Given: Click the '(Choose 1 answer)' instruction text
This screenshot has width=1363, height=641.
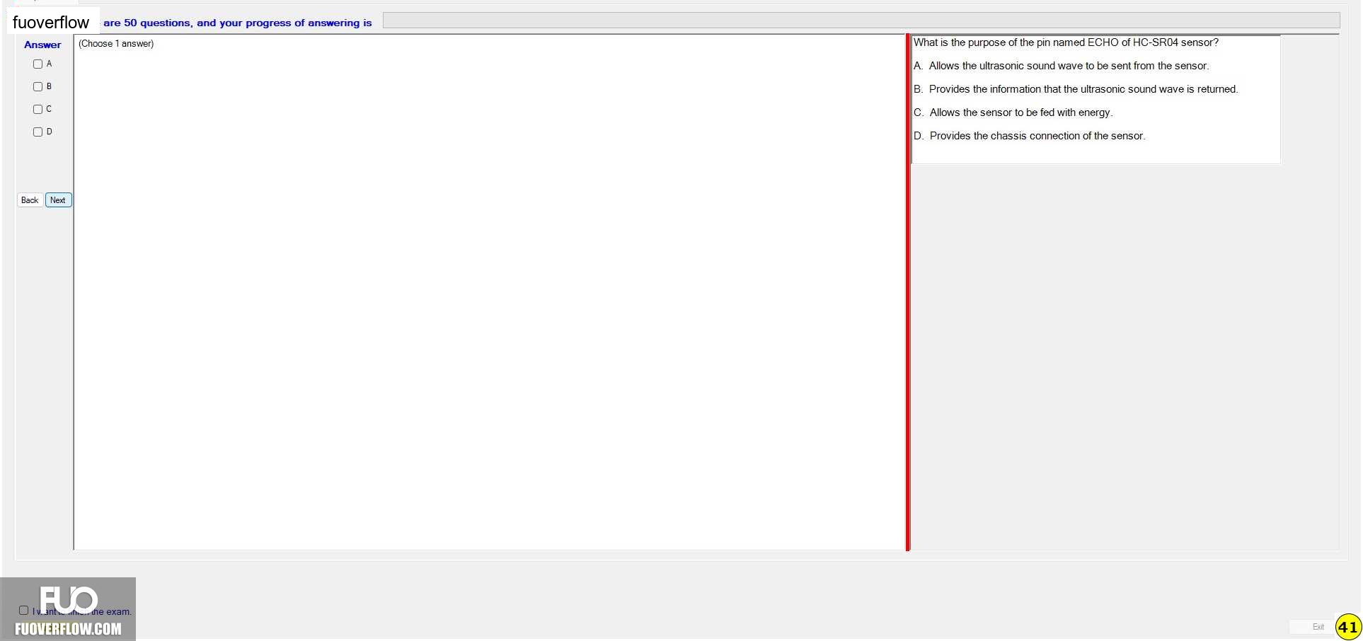Looking at the screenshot, I should coord(116,44).
